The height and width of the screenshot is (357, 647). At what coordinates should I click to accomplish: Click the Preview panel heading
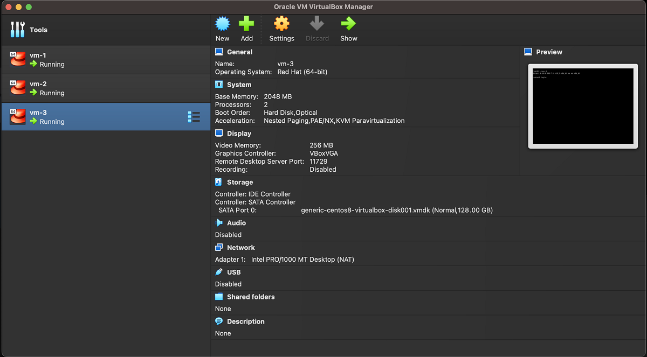coord(549,52)
